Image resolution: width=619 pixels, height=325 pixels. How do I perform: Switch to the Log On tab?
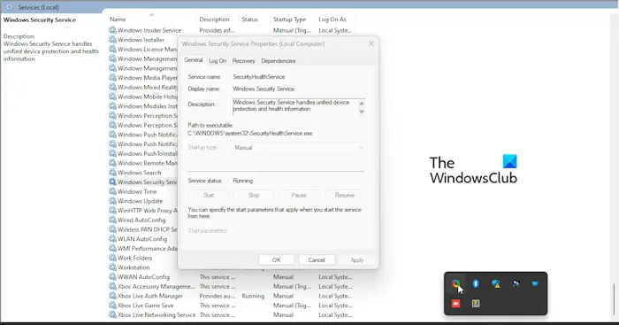click(218, 61)
